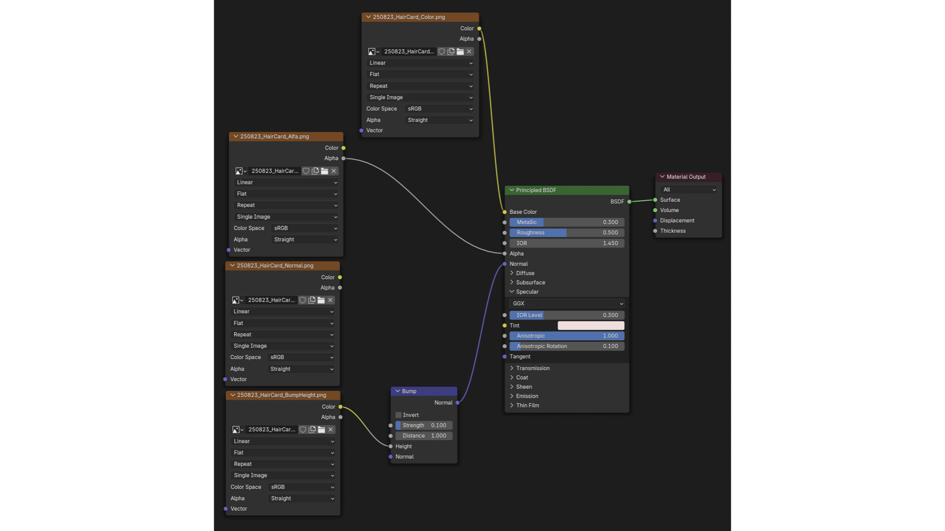Open Single Image source dropdown on HairCard_BumpHeight node
This screenshot has height=531, width=945.
click(x=283, y=475)
